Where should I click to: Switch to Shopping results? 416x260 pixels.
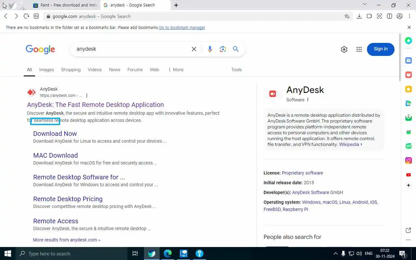tap(71, 70)
